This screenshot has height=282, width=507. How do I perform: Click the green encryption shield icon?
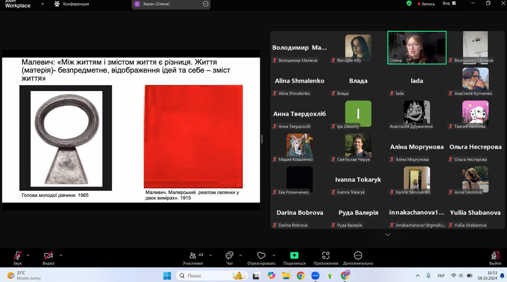click(409, 3)
